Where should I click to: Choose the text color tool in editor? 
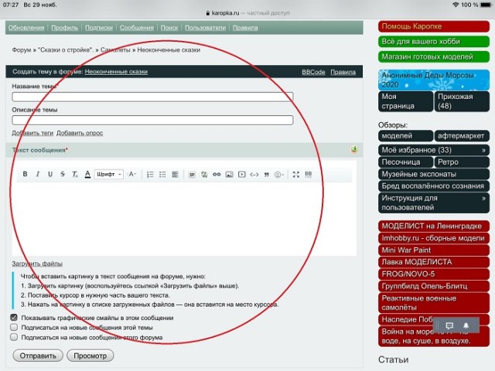tap(87, 175)
